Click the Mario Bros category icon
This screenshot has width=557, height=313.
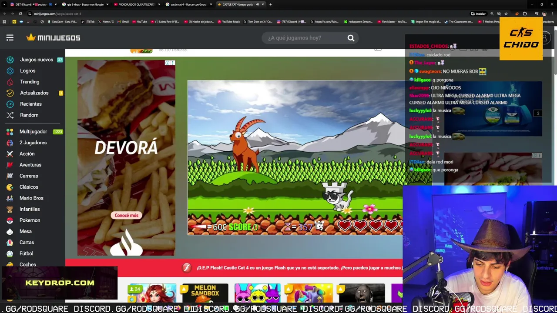(10, 198)
